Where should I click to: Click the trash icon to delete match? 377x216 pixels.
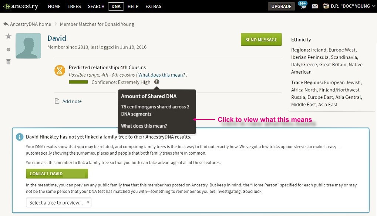(x=9, y=62)
